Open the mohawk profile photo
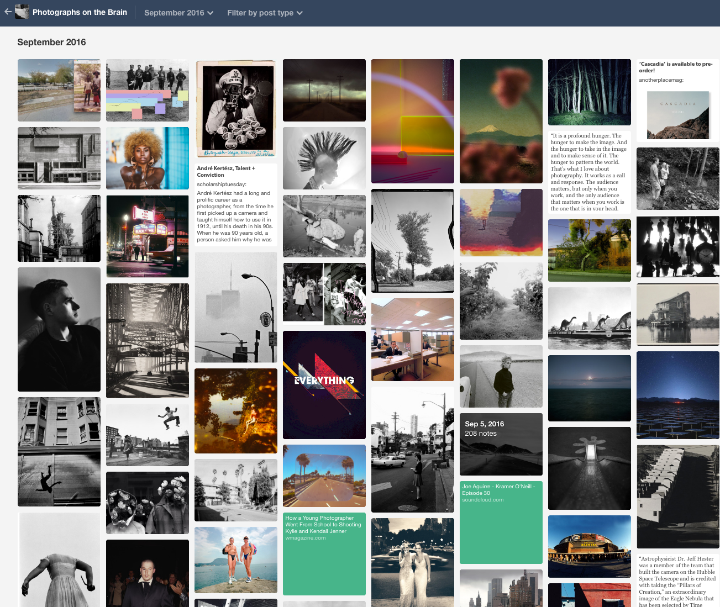Viewport: 720px width, 607px height. (x=324, y=158)
